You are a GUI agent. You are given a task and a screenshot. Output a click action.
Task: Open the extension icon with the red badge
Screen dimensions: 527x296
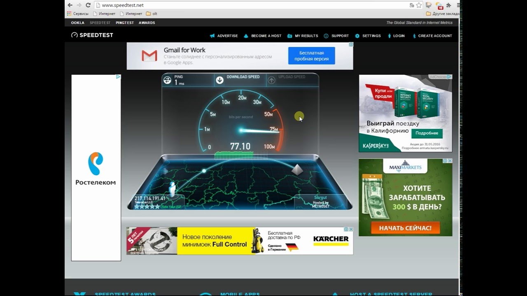coord(439,5)
